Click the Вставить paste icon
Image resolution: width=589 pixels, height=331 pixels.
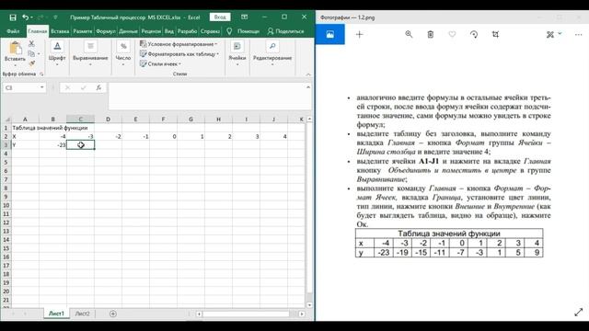coord(15,48)
